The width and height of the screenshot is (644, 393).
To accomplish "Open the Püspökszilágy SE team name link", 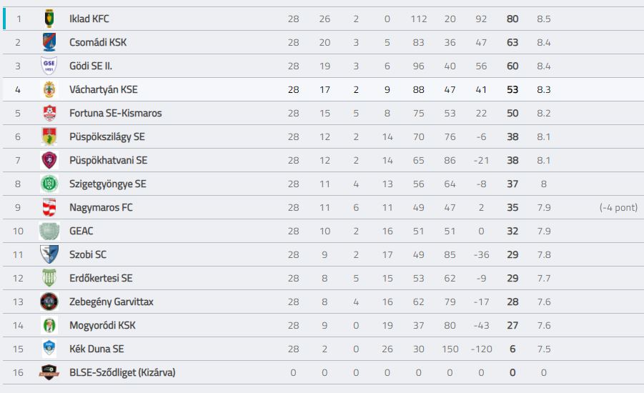I will (x=107, y=136).
